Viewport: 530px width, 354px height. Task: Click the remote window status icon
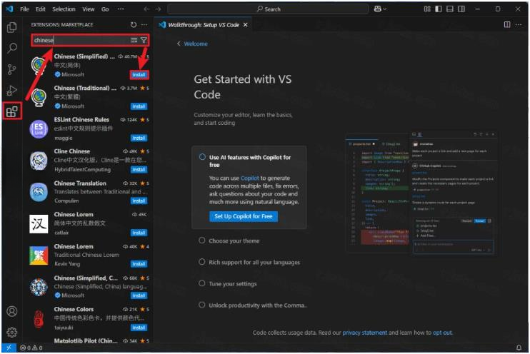(9, 348)
